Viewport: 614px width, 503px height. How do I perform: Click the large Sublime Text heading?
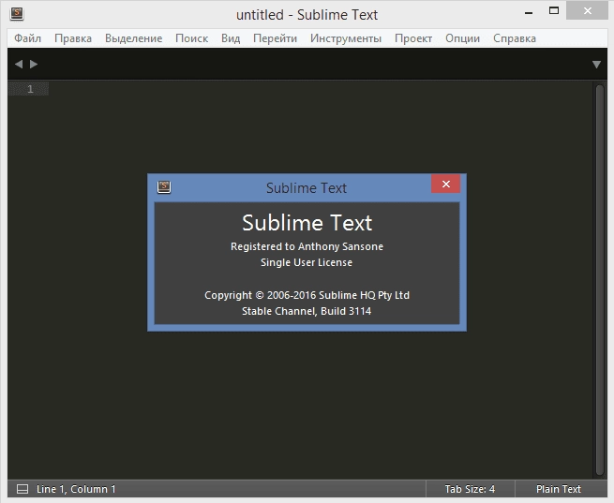pos(307,223)
